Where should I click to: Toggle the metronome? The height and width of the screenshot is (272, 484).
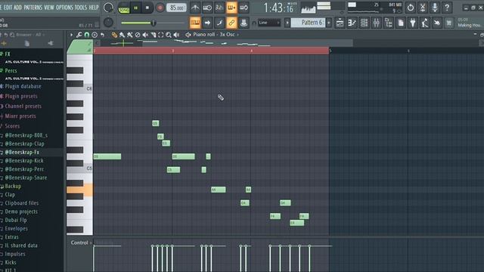coord(195,8)
